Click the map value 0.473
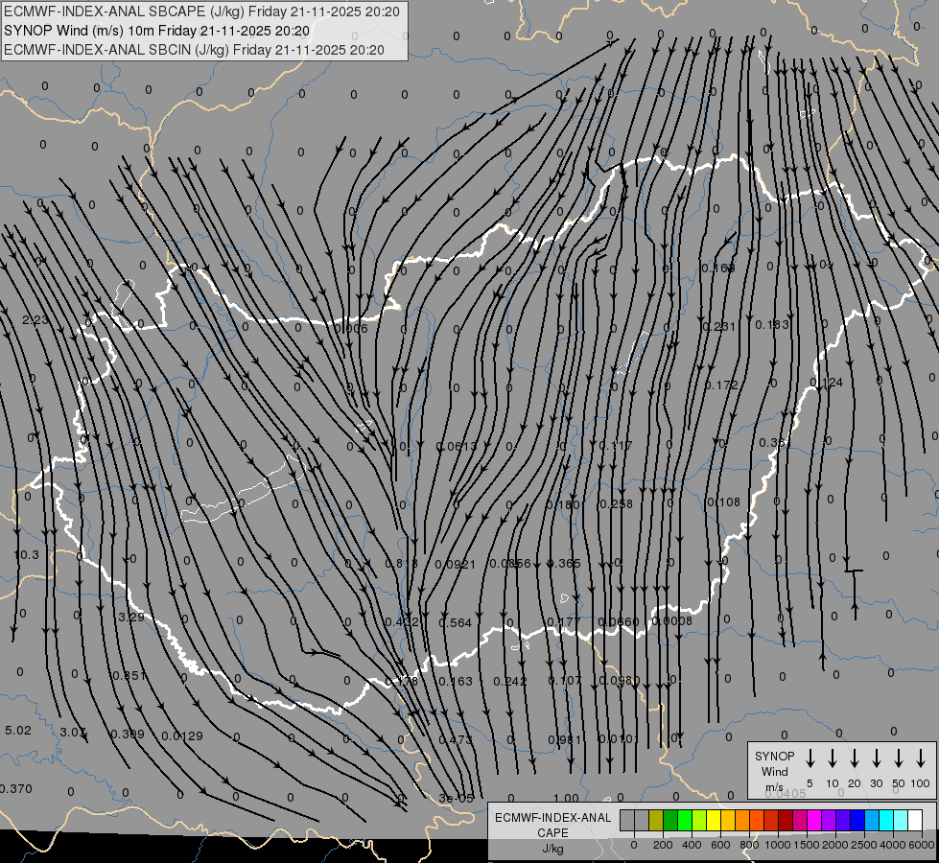The image size is (939, 863). point(456,739)
